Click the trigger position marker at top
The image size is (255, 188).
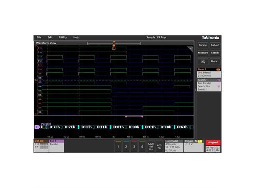pyautogui.click(x=114, y=43)
